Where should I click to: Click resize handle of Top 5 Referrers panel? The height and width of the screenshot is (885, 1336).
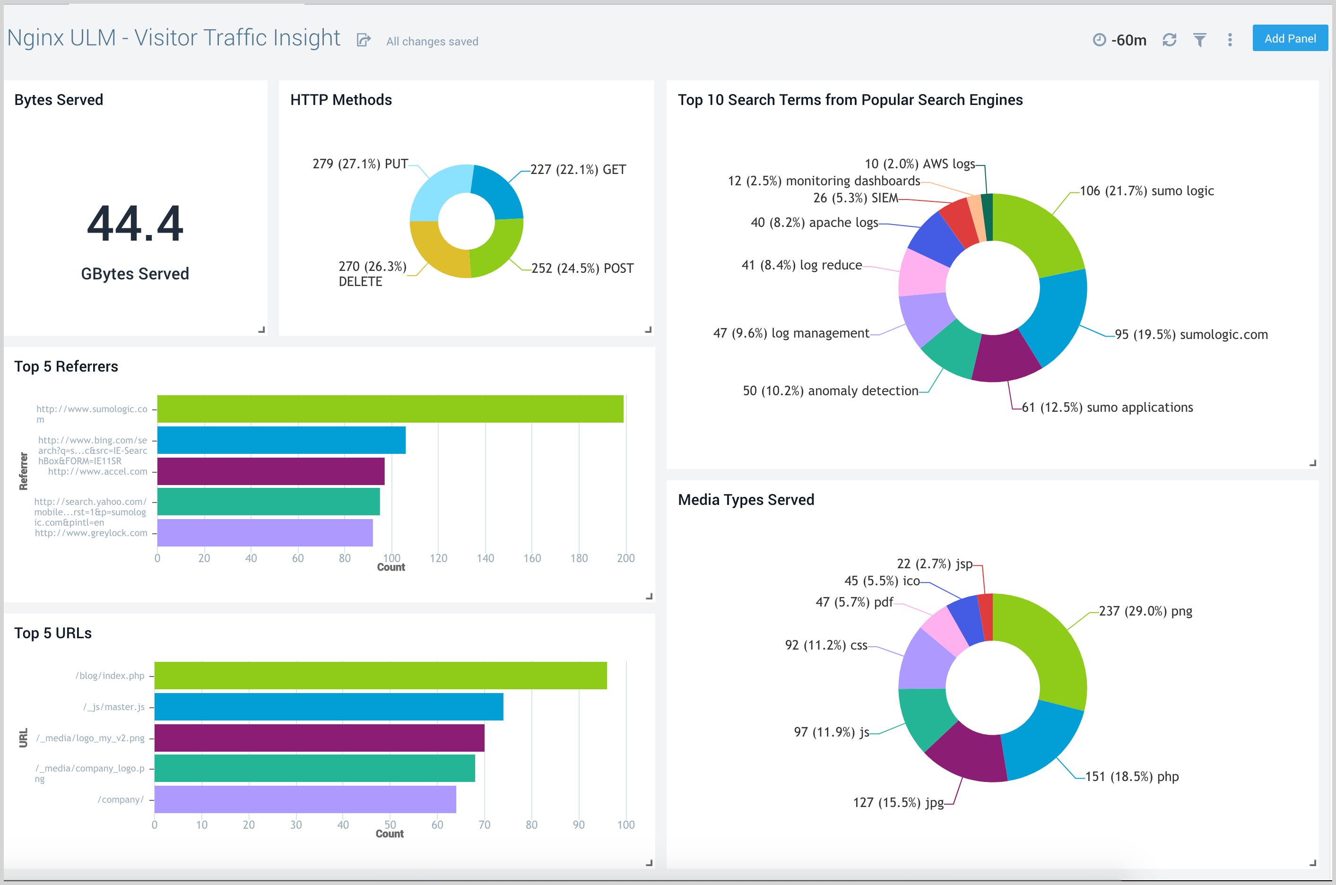pos(649,596)
